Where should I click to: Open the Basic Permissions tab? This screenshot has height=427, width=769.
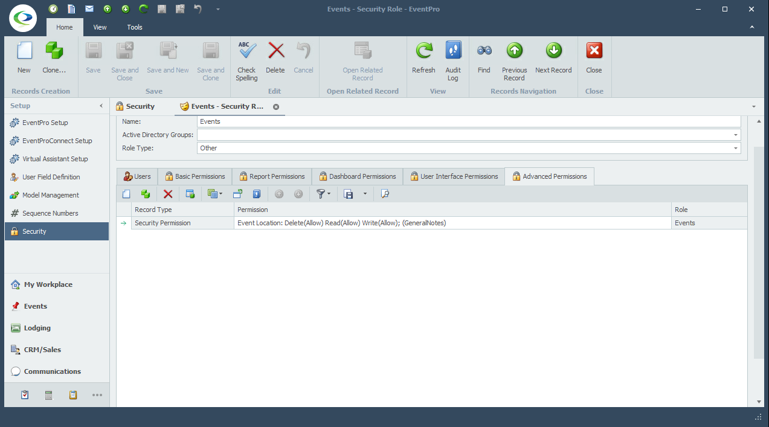tap(195, 176)
